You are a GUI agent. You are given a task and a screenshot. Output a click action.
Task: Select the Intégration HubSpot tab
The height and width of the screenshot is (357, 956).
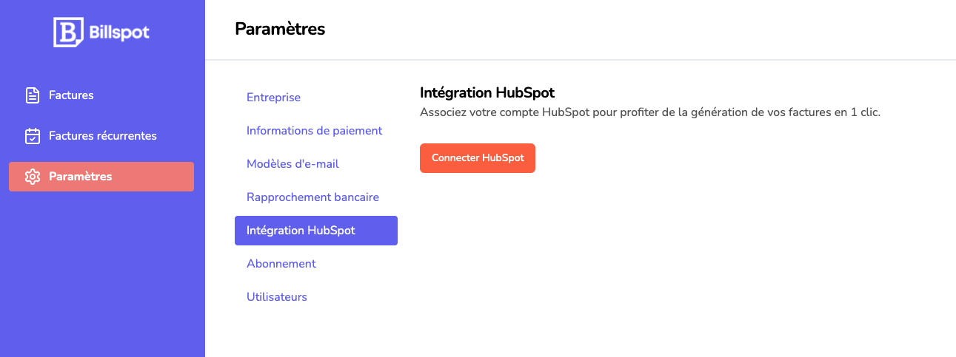tap(316, 231)
